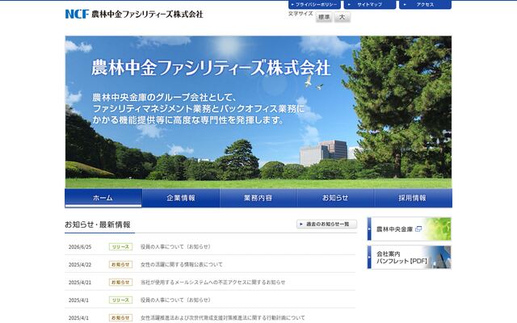Open the 会社案内パンフレット [PDF] banner
517x323 pixels.
410,258
